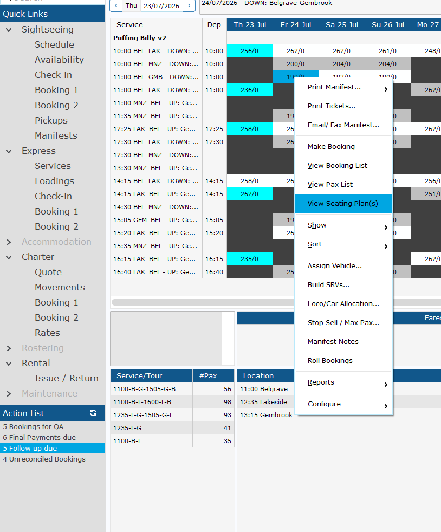This screenshot has height=532, width=441.
Task: Expand the Maintenance section
Action: pyautogui.click(x=9, y=393)
